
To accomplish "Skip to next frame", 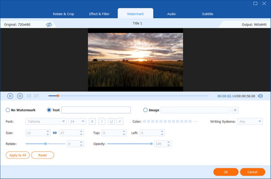I will coord(36,96).
